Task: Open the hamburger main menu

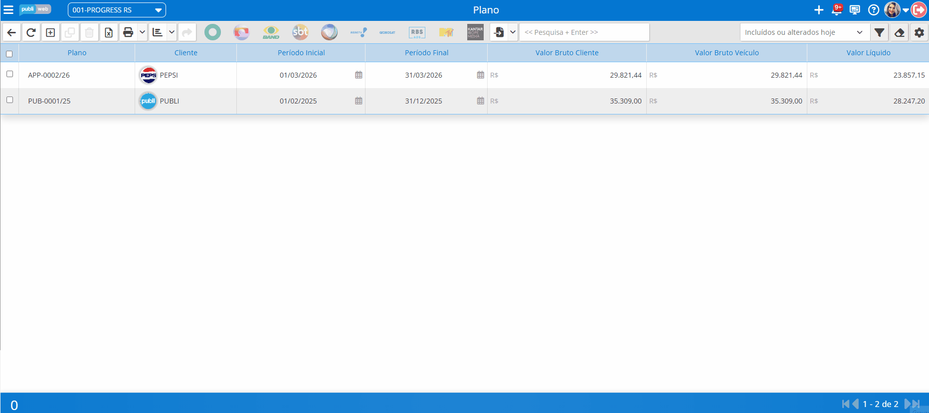Action: click(8, 10)
